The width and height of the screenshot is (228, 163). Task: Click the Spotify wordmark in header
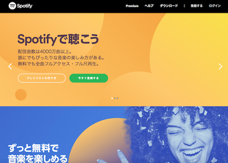25,6
